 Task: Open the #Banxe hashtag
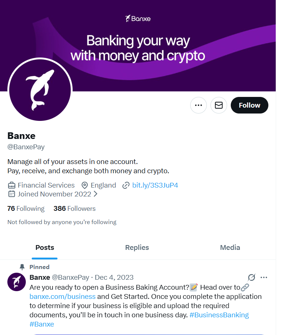click(42, 324)
